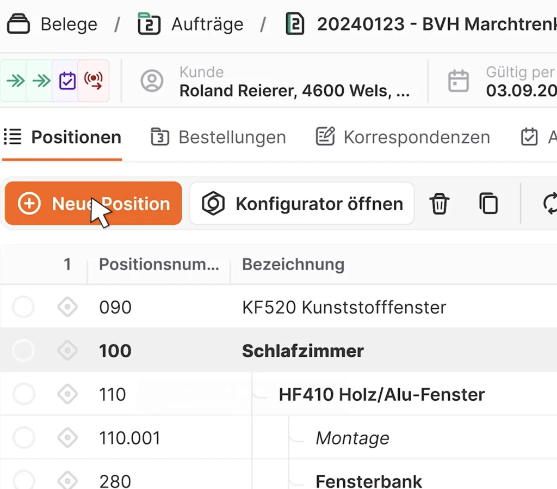Click the purple calendar check icon
Viewport: 557px width, 489px height.
click(67, 81)
